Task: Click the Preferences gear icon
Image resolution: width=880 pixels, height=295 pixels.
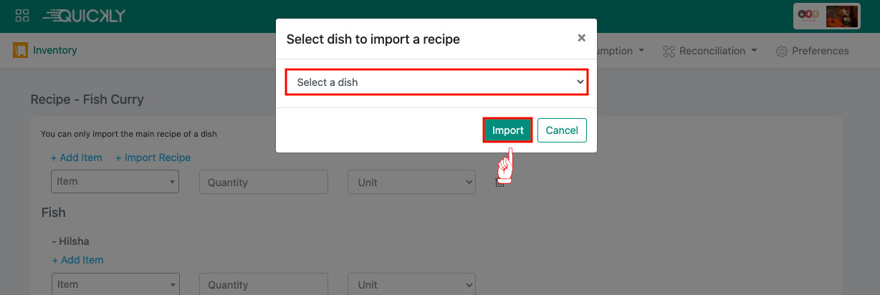Action: pyautogui.click(x=782, y=52)
